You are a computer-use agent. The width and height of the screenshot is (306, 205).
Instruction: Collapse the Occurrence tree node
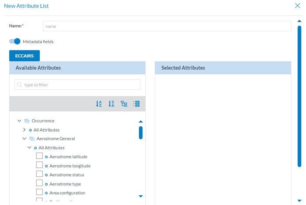coord(19,121)
